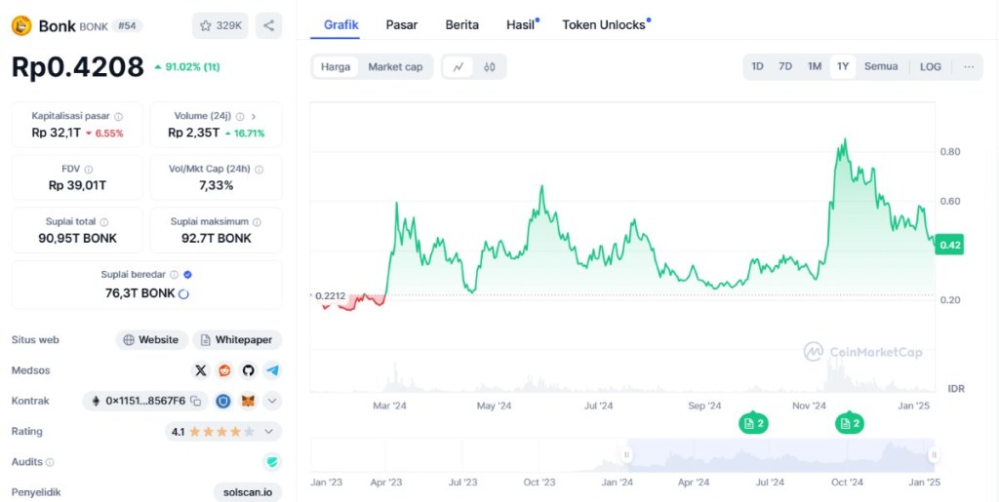This screenshot has width=999, height=502.
Task: Open the Whitepaper link
Action: [238, 340]
